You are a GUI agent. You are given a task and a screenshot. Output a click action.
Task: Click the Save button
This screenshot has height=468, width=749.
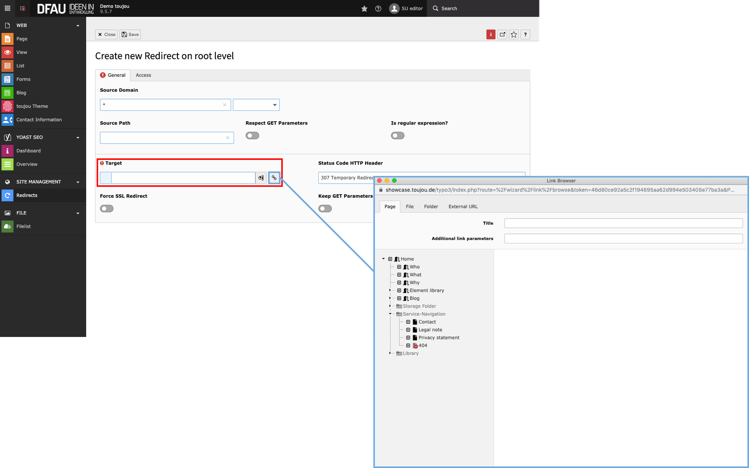click(x=130, y=34)
